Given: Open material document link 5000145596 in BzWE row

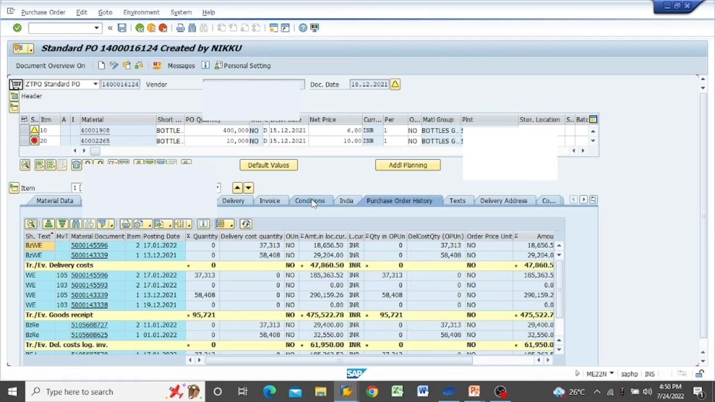Looking at the screenshot, I should tap(89, 245).
